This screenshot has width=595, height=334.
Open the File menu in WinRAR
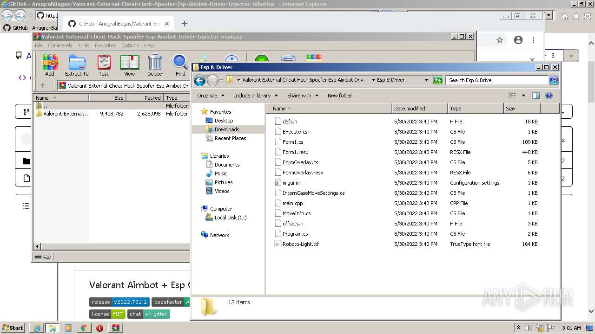tap(39, 45)
